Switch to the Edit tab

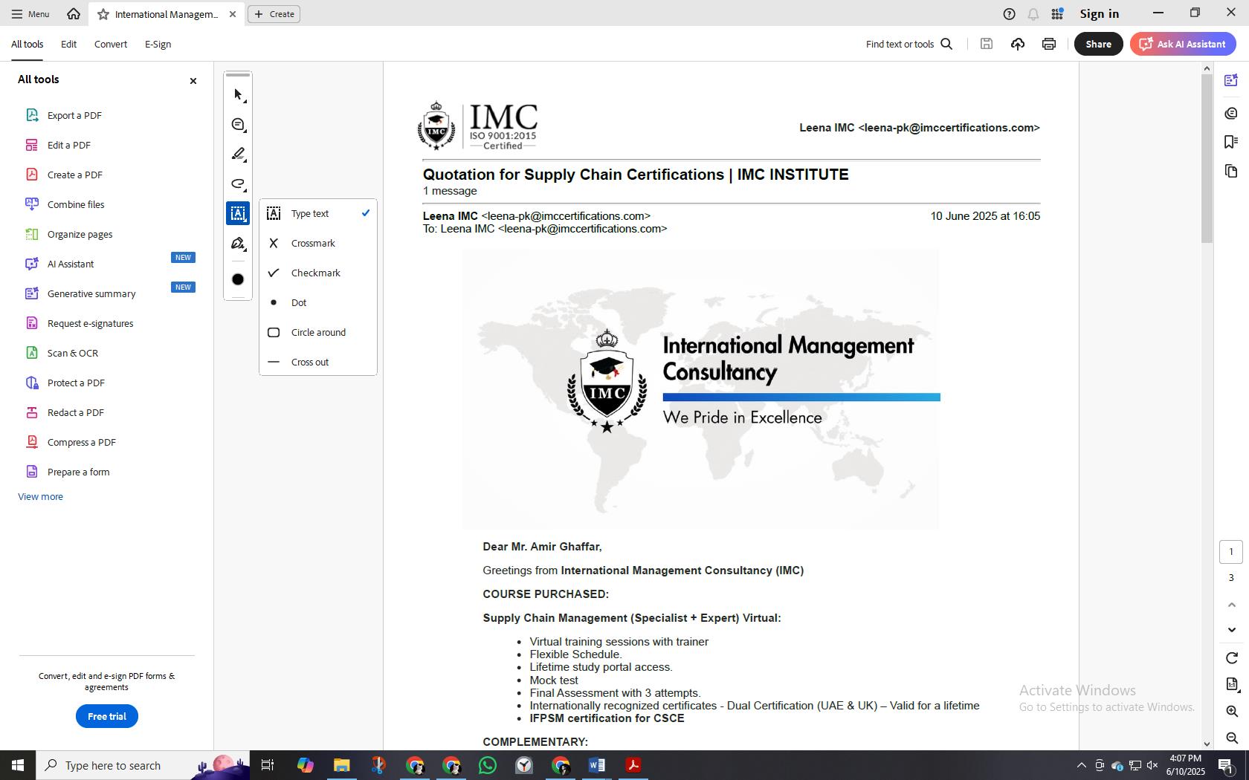[x=68, y=44]
